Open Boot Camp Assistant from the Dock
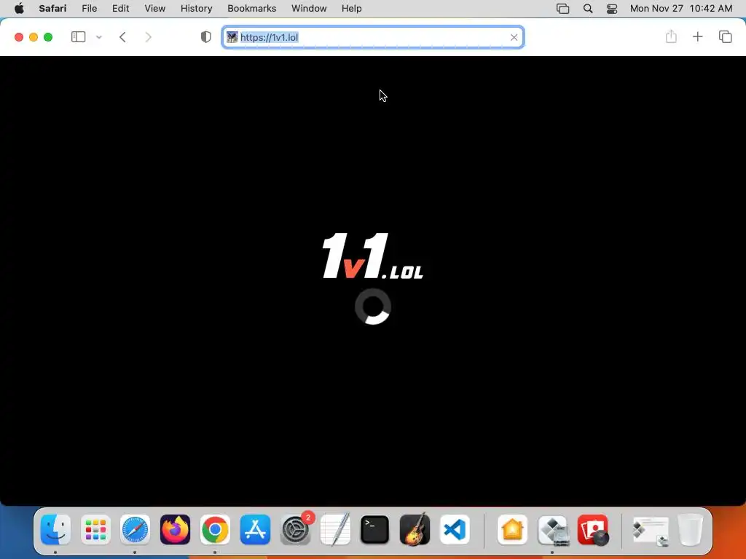The width and height of the screenshot is (746, 559). 553,529
